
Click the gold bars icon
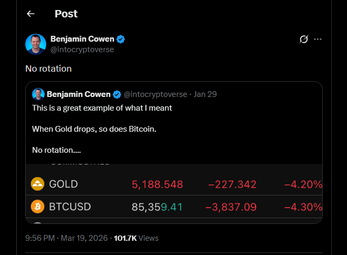(38, 184)
